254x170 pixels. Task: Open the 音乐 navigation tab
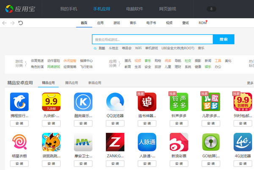click(x=133, y=23)
